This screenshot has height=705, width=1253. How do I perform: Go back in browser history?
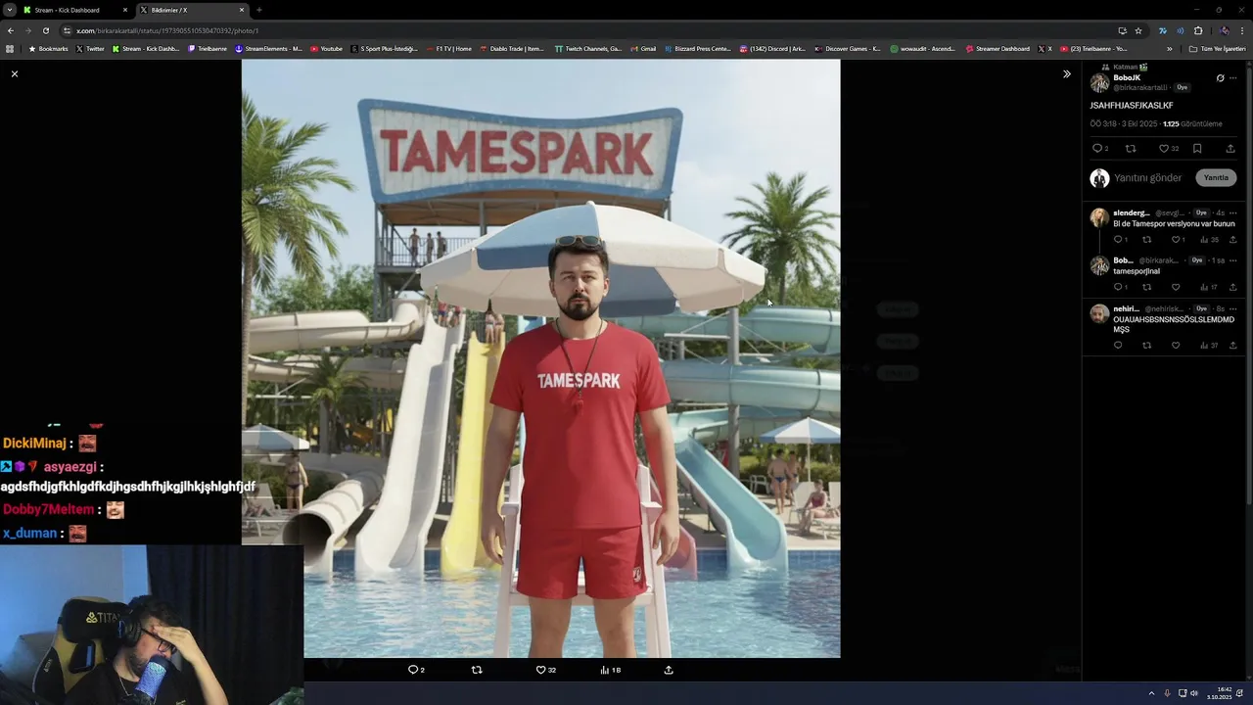10,30
